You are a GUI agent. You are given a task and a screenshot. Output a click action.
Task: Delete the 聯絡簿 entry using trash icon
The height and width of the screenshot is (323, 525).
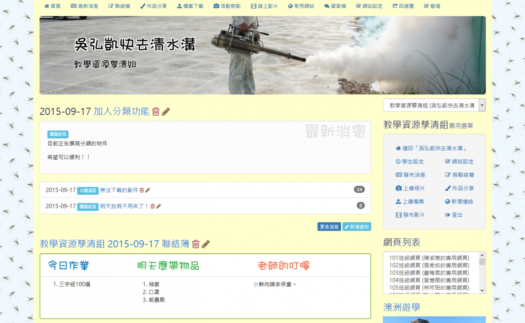coord(196,244)
